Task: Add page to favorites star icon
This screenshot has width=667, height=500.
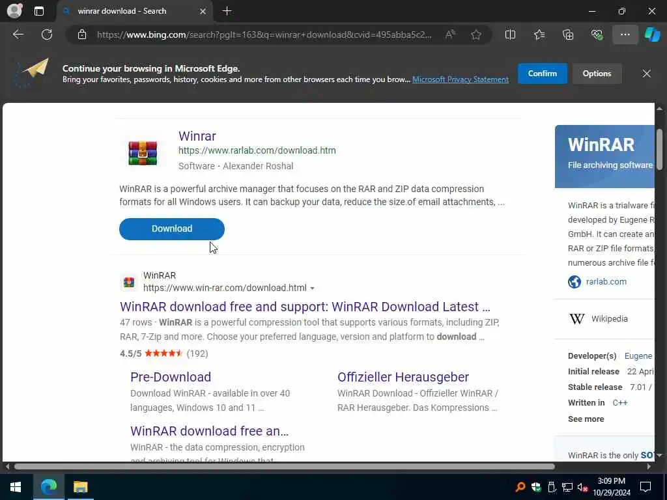Action: [476, 35]
